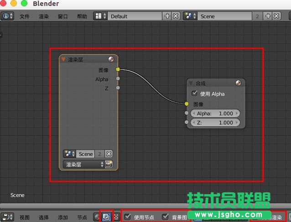
Task: Open the 节点 menu
Action: click(82, 217)
